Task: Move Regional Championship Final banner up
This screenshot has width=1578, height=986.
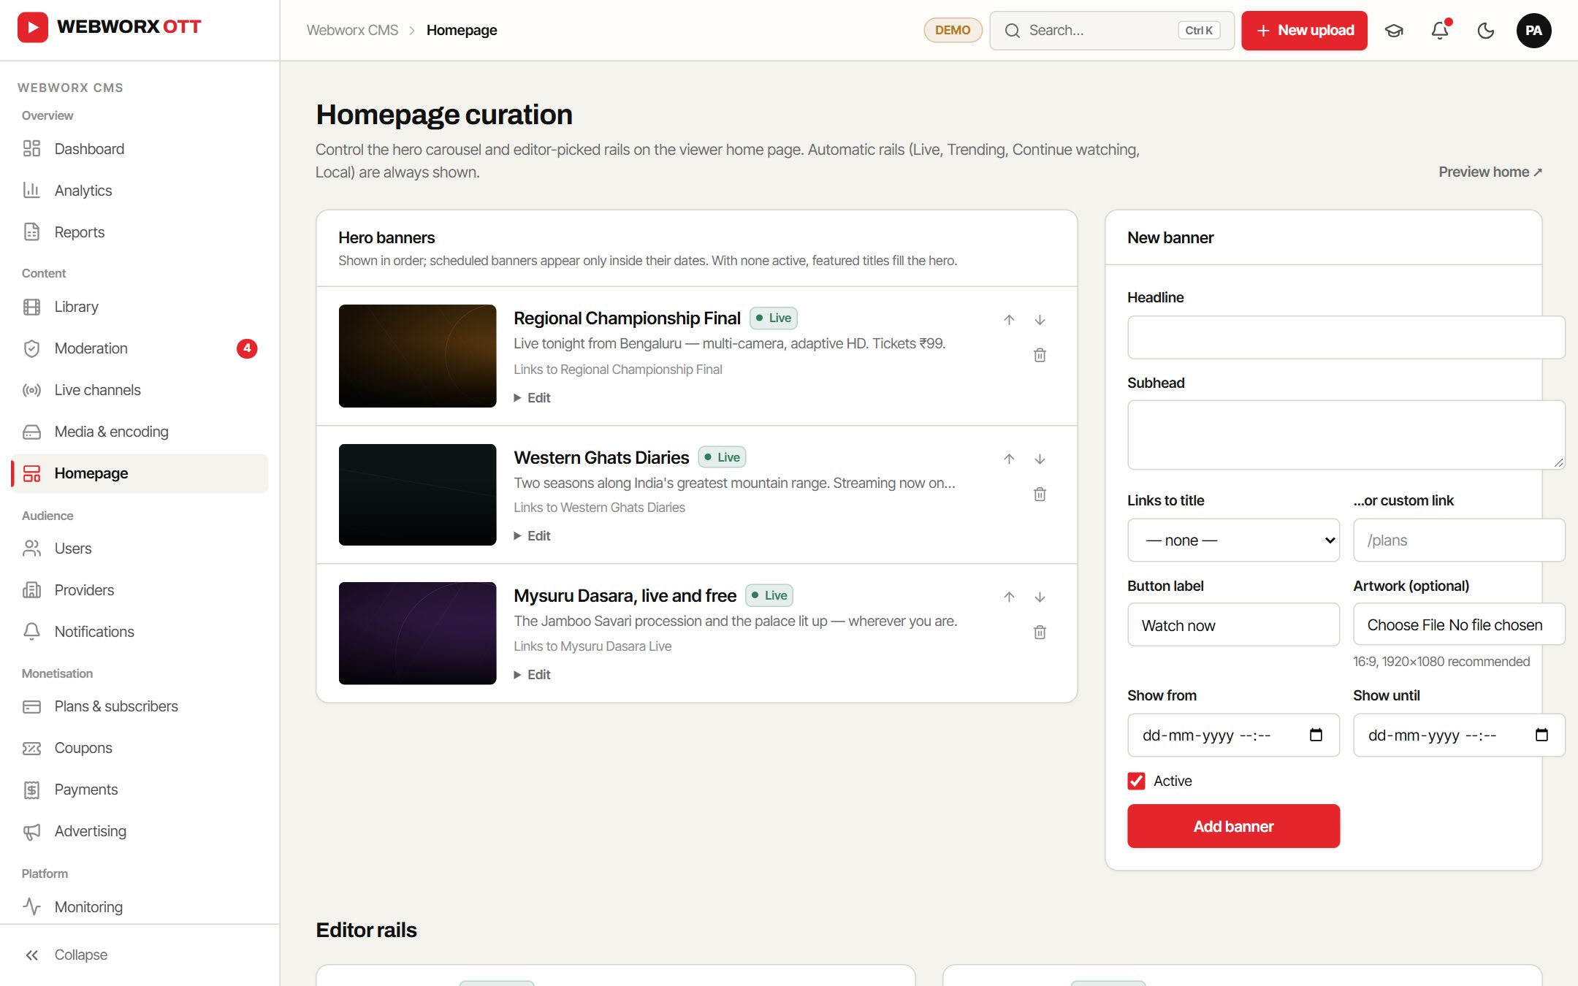Action: point(1009,320)
